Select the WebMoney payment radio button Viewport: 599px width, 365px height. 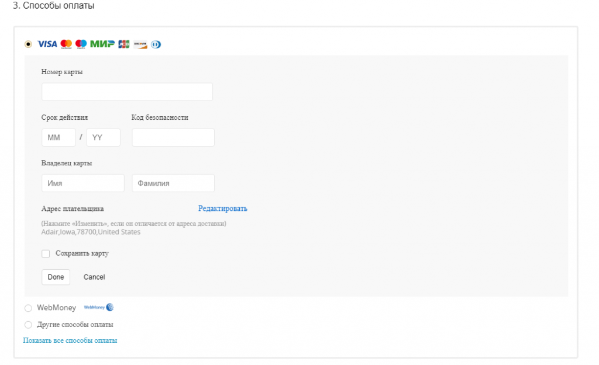[28, 308]
